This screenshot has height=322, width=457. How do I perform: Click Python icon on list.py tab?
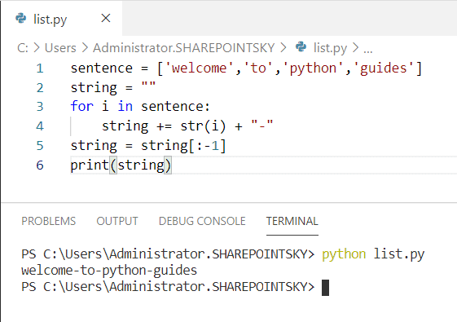[x=20, y=18]
